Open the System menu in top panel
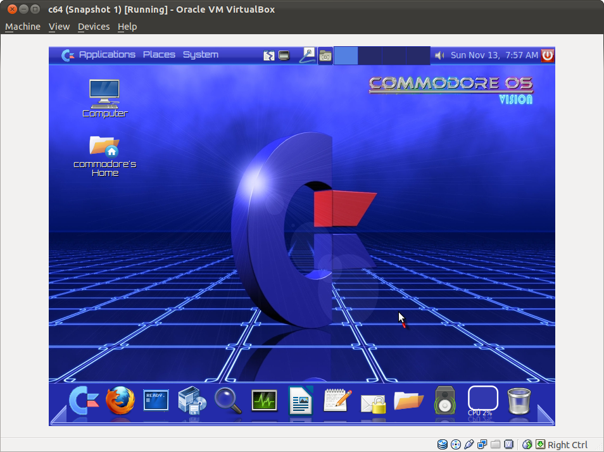The image size is (604, 452). pyautogui.click(x=201, y=55)
